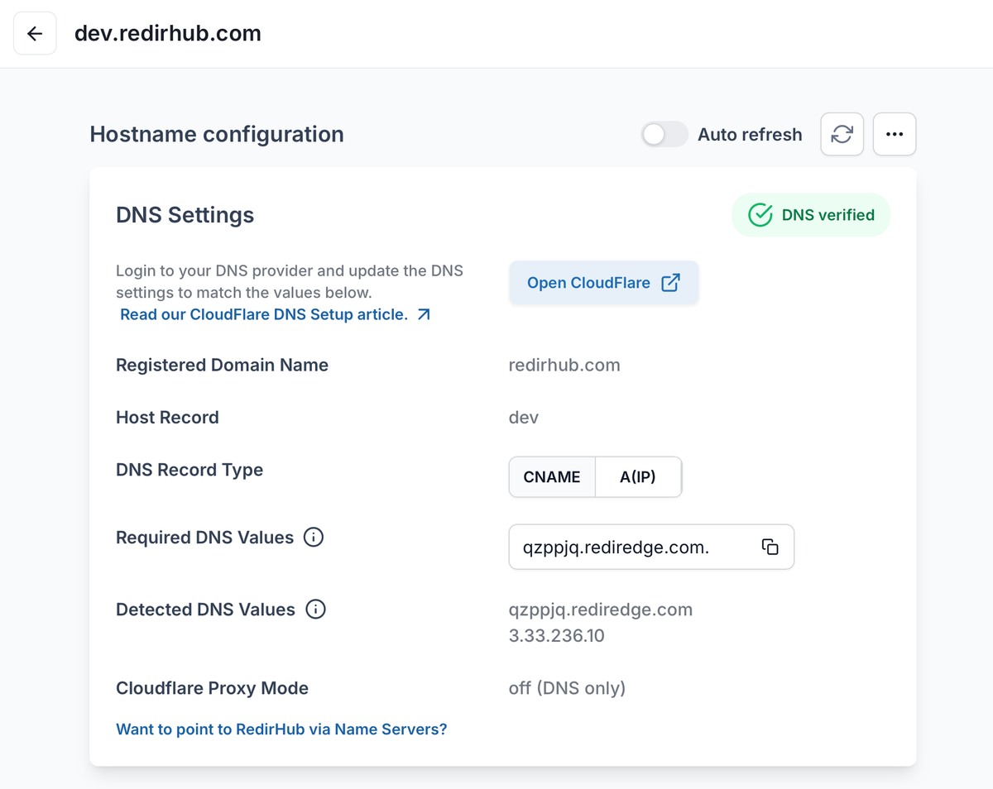Click the Hostname configuration heading
Screen dimensions: 993x789
(x=217, y=134)
